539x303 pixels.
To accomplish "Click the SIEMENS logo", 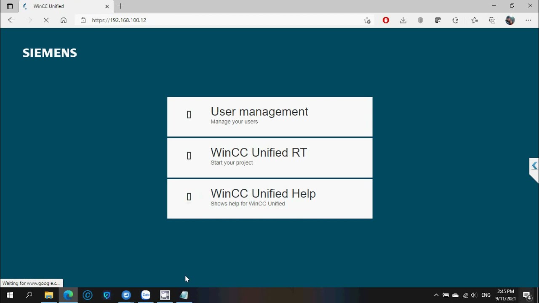I will coord(50,53).
